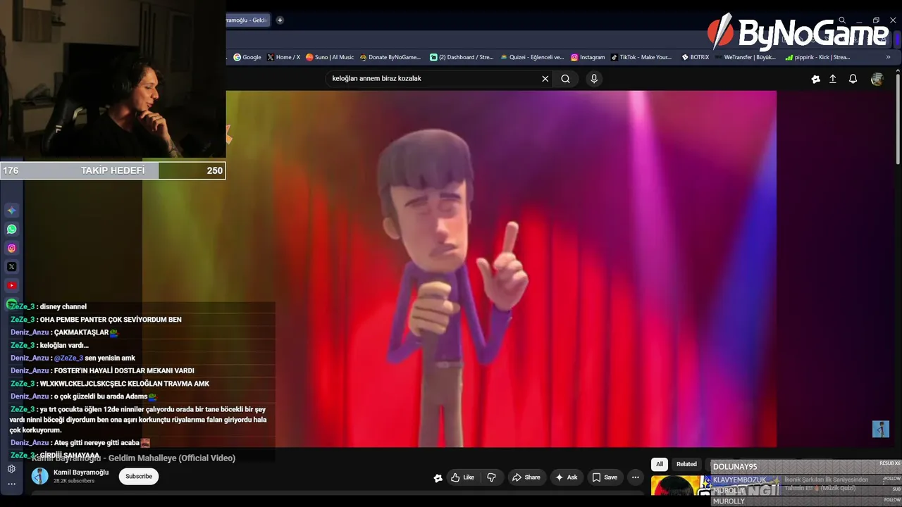Open a new browser tab
The width and height of the screenshot is (902, 507).
click(x=280, y=20)
